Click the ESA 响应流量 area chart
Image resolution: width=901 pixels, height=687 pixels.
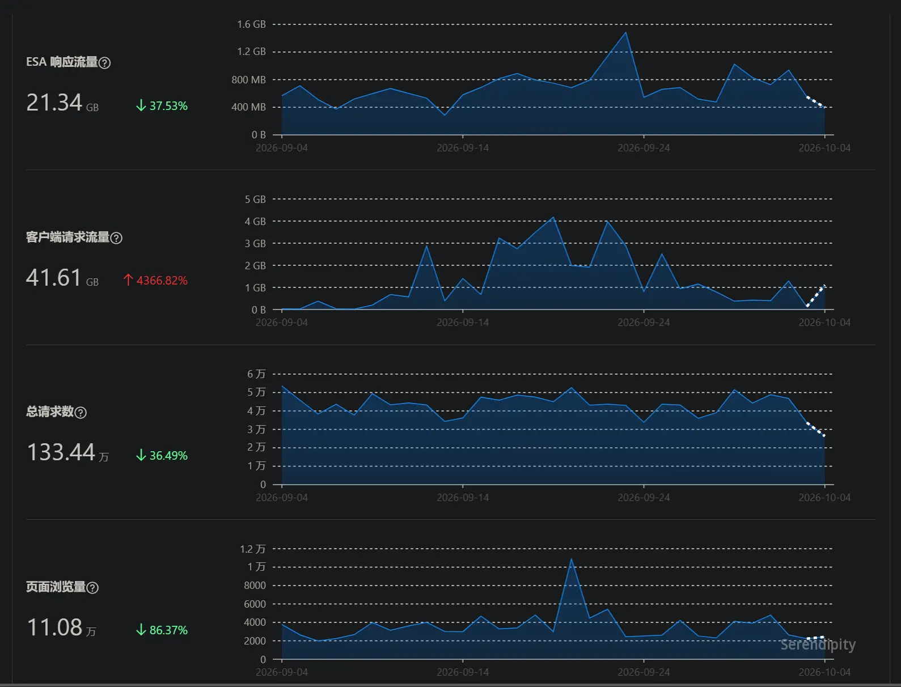point(553,79)
